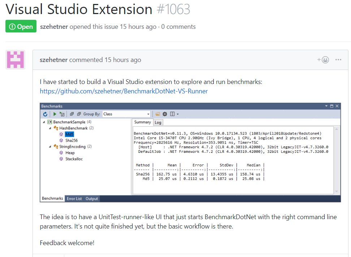351x257 pixels.
Task: Add a reaction with the smiley icon
Action: 323,60
